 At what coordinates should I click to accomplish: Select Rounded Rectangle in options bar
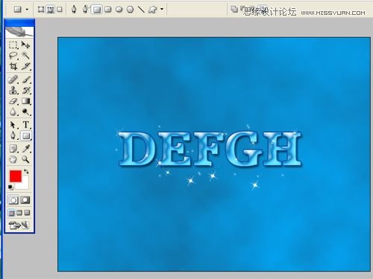(x=108, y=10)
